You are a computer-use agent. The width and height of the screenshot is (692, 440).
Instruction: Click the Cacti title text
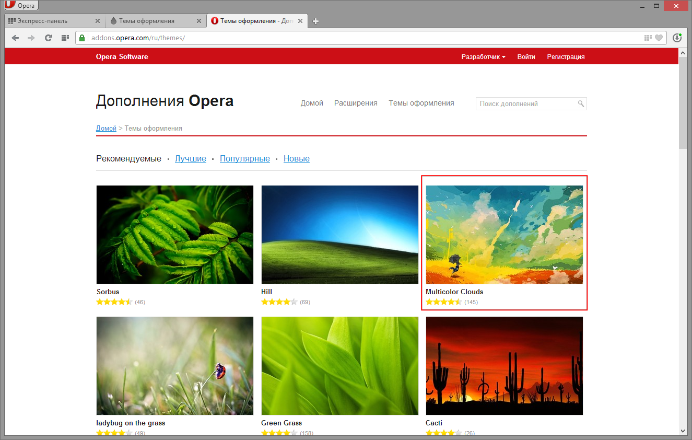pyautogui.click(x=434, y=423)
